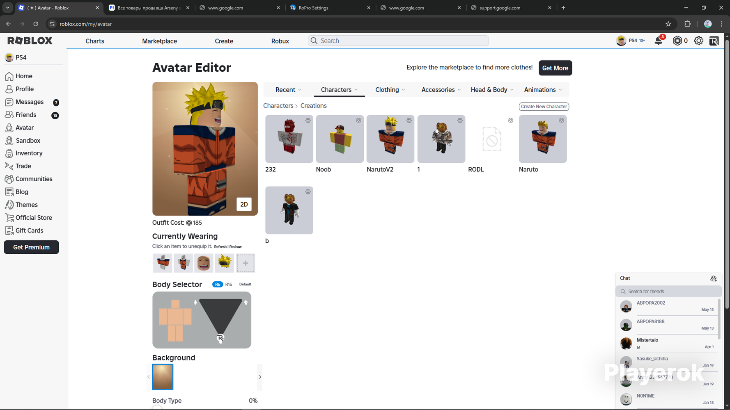Image resolution: width=730 pixels, height=410 pixels.
Task: Open a new browser tab
Action: click(563, 7)
